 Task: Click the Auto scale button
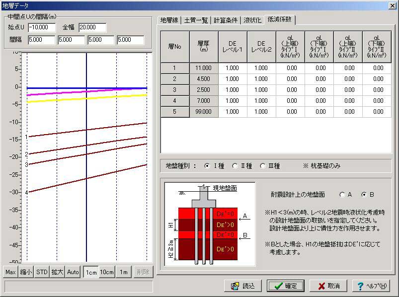click(x=73, y=272)
